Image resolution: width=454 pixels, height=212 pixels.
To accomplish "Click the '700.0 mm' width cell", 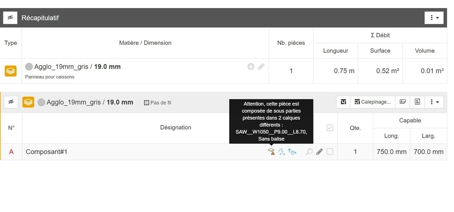I will point(429,152).
